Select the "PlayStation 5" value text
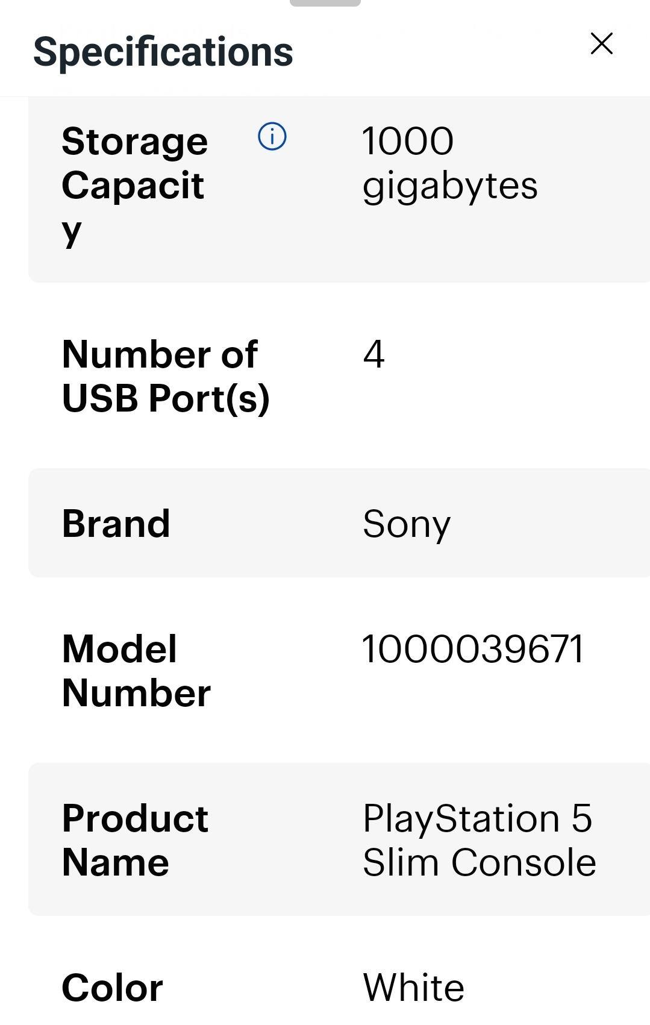Image resolution: width=650 pixels, height=1025 pixels. 477,818
